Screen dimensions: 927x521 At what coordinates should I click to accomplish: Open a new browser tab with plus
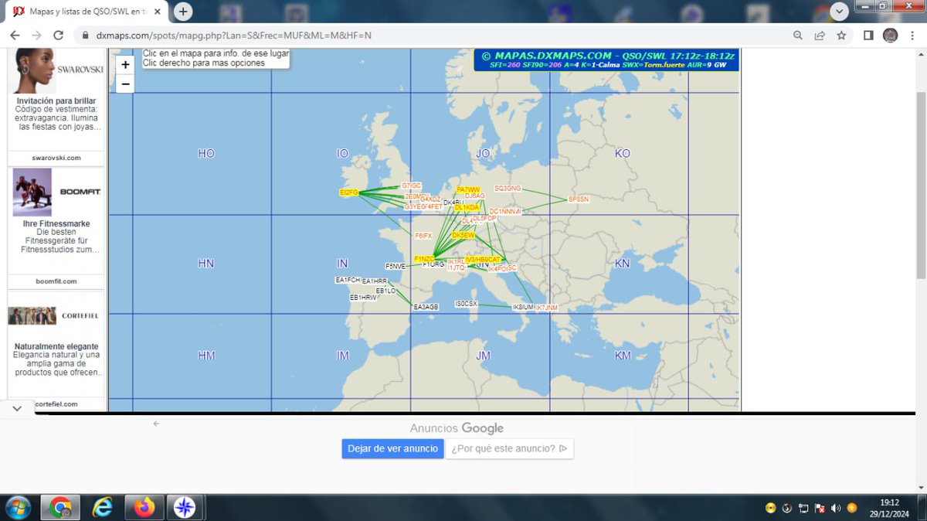pos(183,12)
